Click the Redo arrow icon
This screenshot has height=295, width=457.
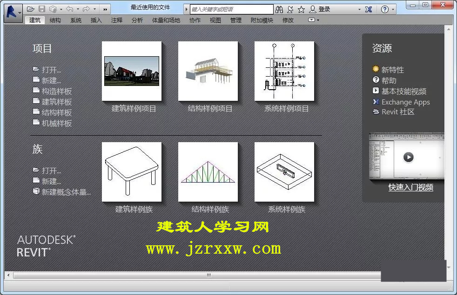click(x=86, y=9)
